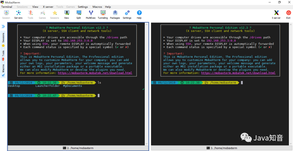Screen dimensions: 293x151
Task: Open the Games menu in menu bar
Action: [x=71, y=7]
